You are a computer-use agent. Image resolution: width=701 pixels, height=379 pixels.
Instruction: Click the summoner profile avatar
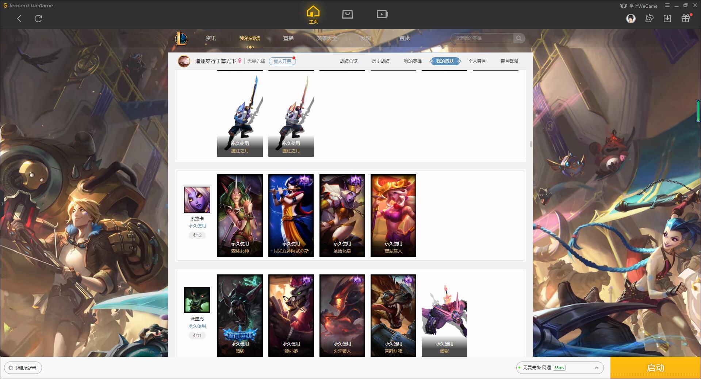(184, 61)
